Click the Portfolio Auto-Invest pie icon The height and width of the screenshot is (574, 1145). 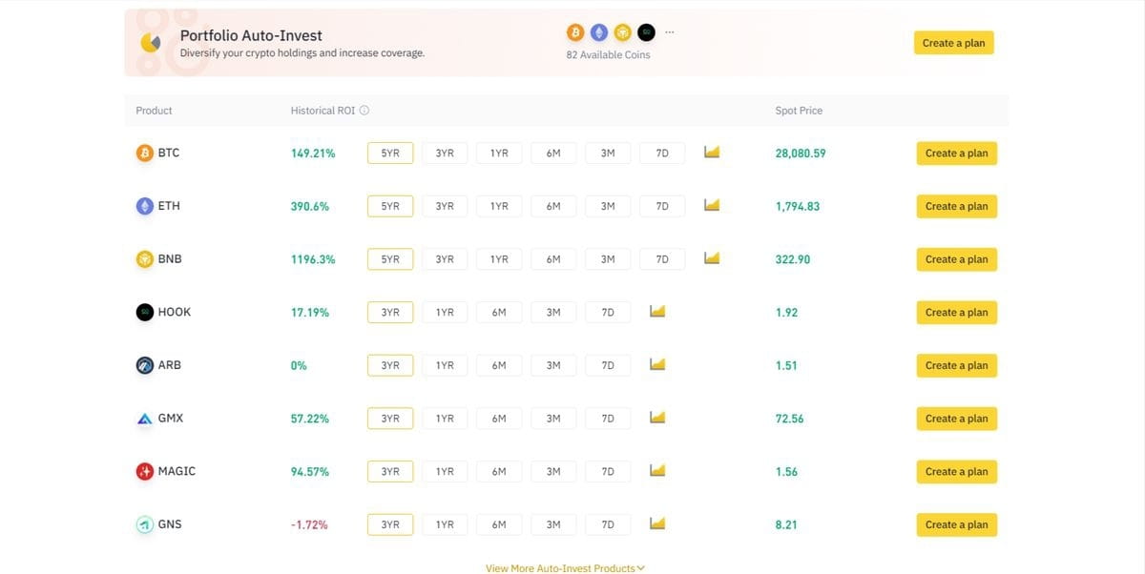click(x=151, y=43)
